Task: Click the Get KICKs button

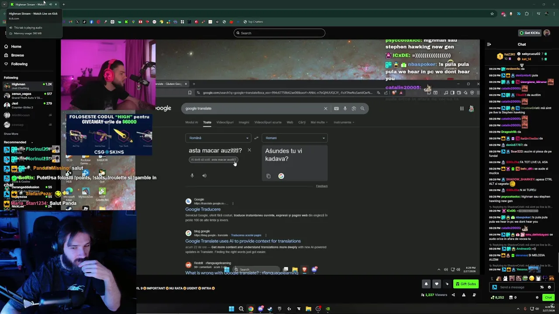Action: click(530, 33)
